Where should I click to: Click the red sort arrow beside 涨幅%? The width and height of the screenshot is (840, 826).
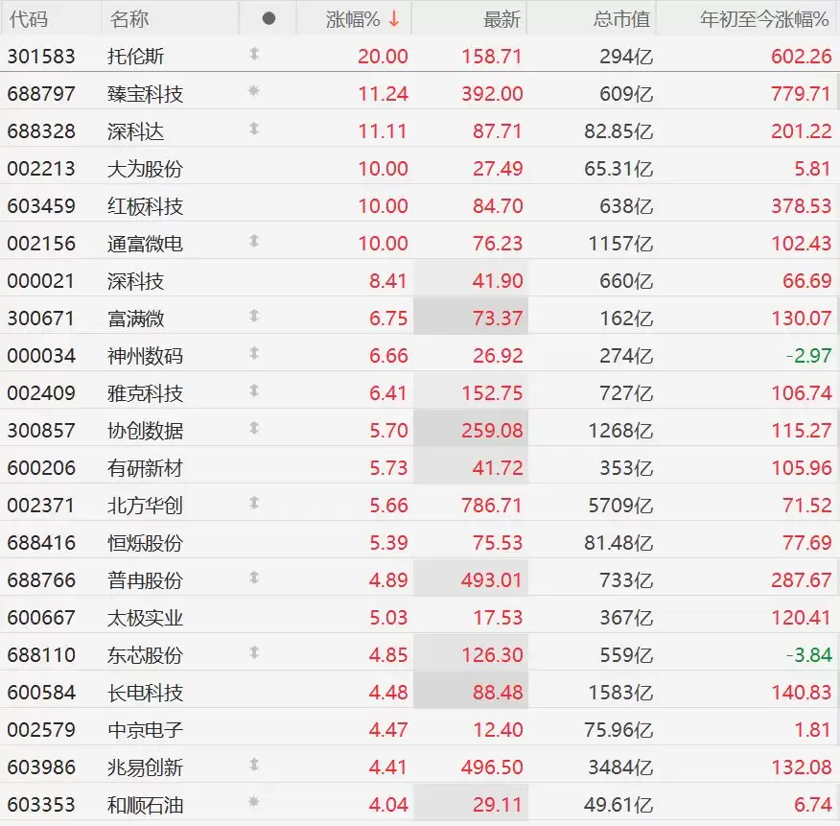coord(394,19)
